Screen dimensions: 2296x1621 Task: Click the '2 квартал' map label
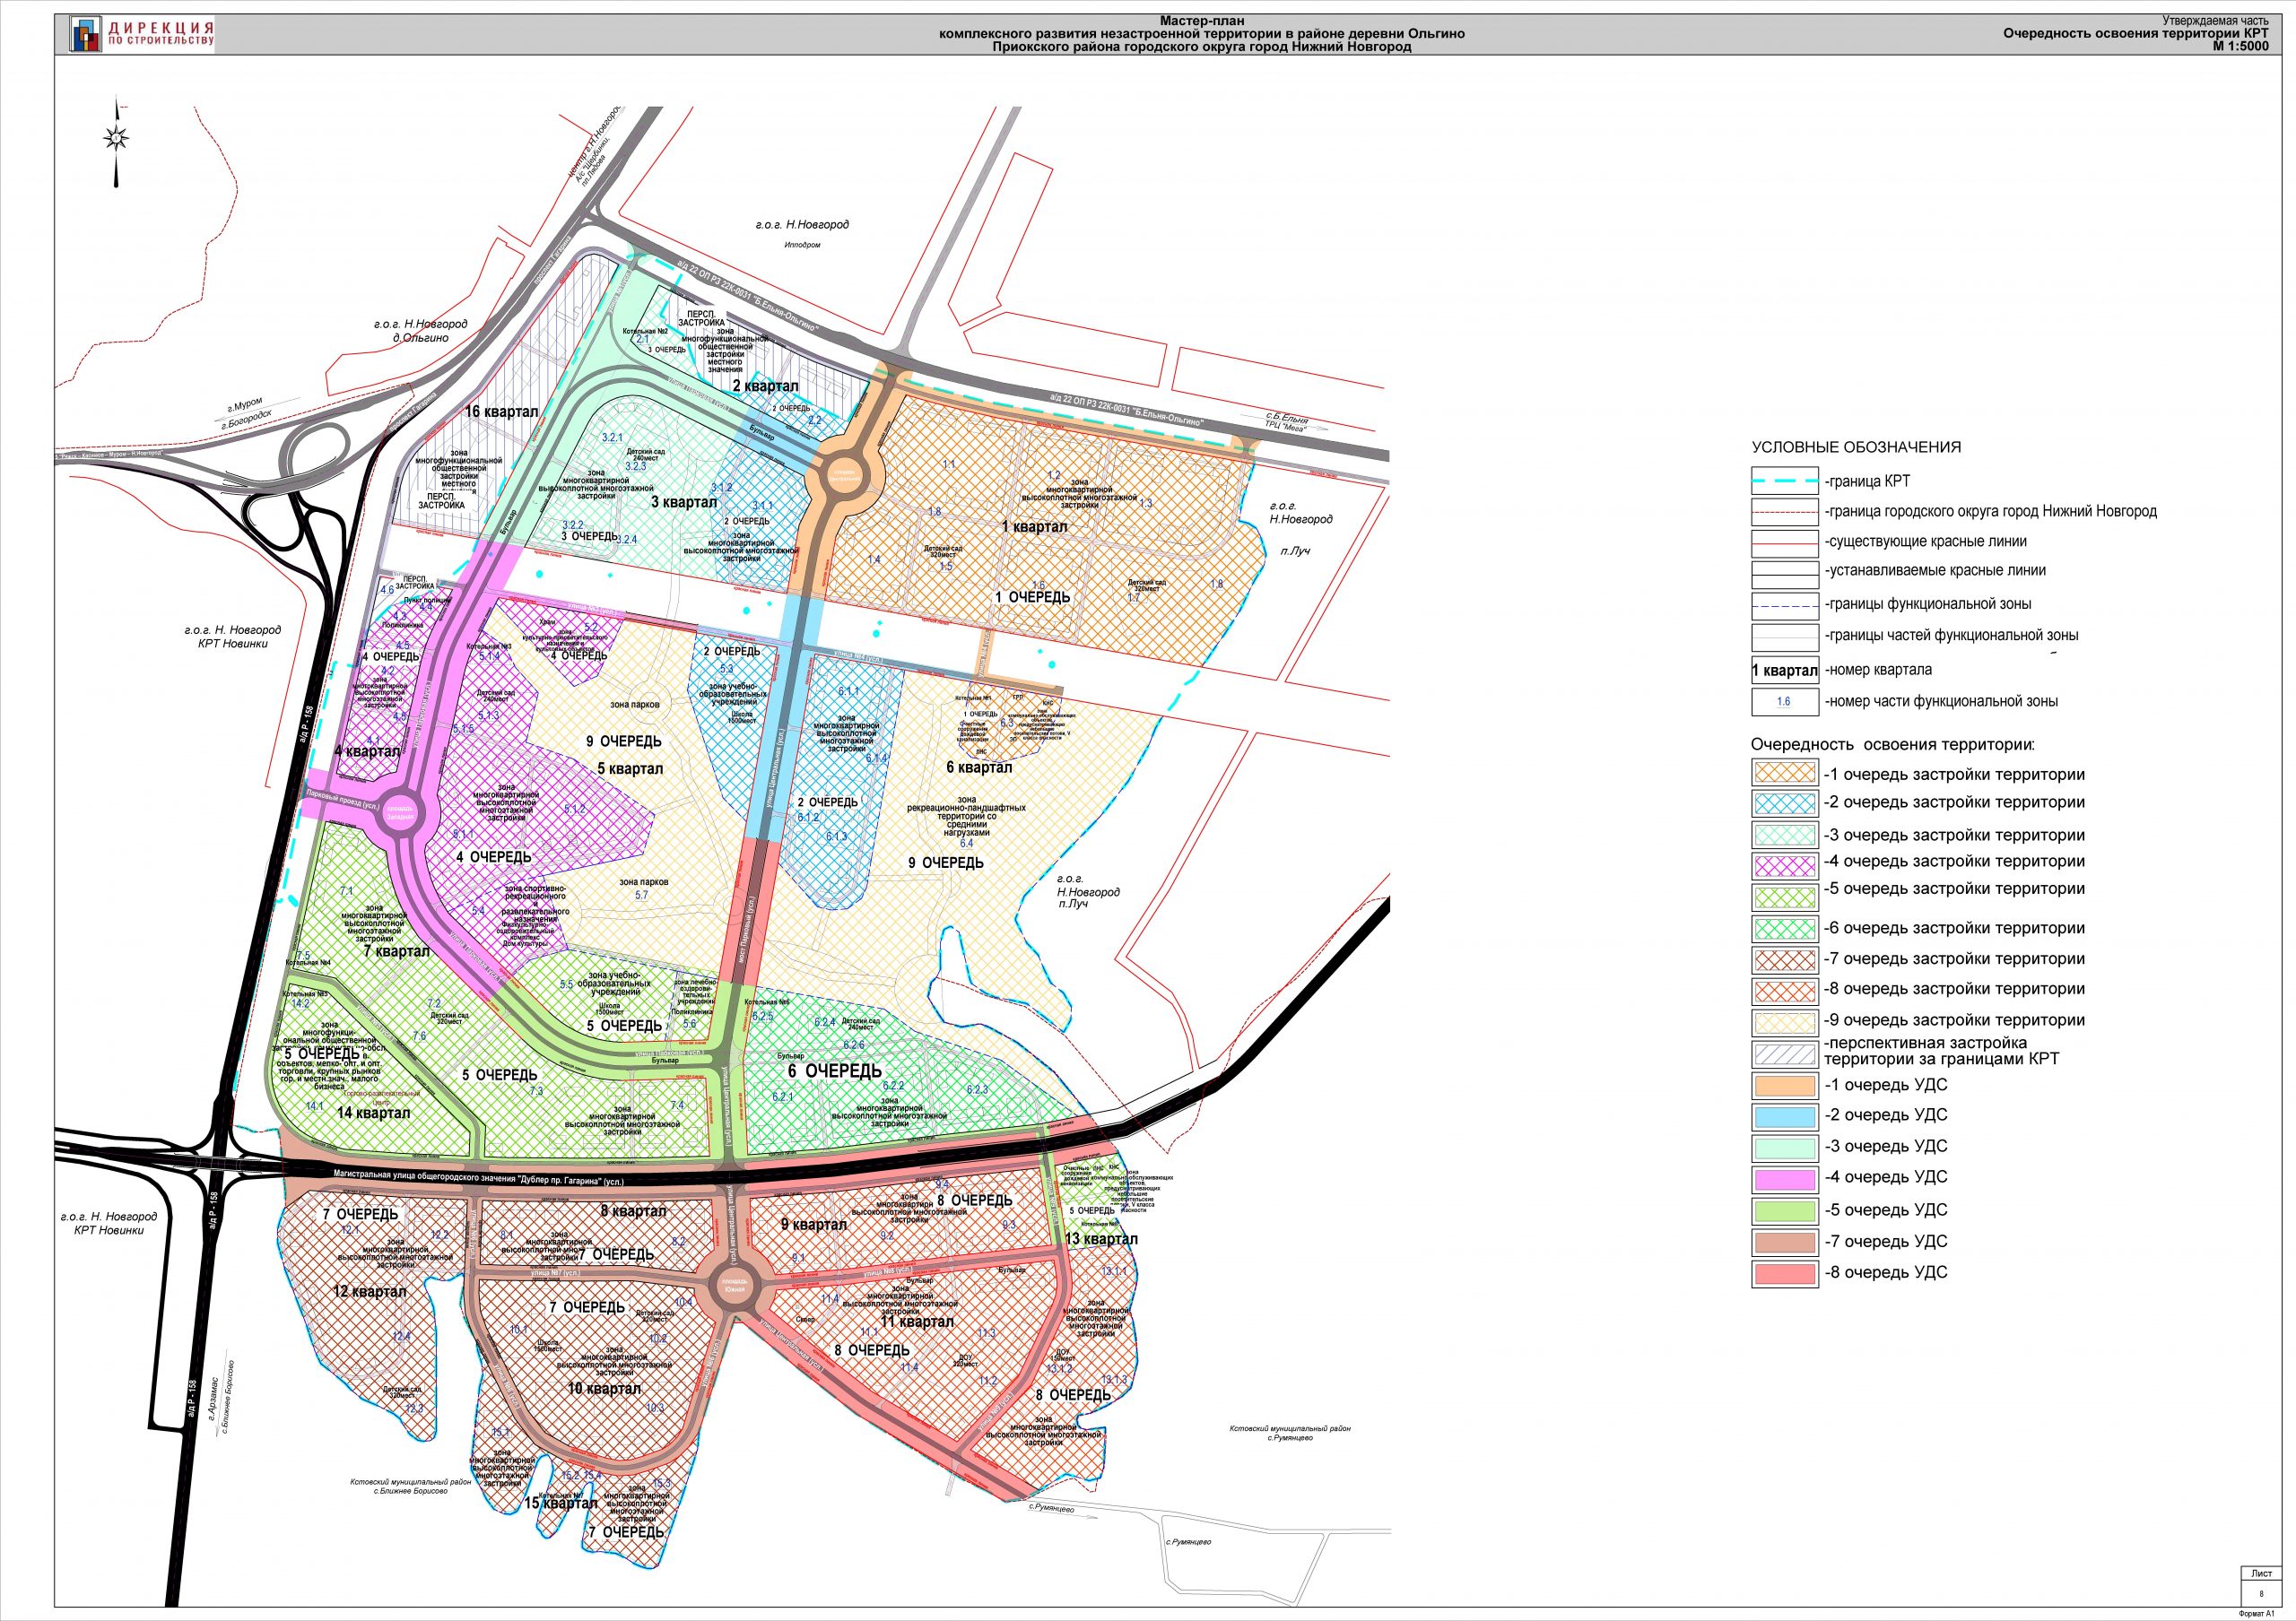tap(765, 386)
